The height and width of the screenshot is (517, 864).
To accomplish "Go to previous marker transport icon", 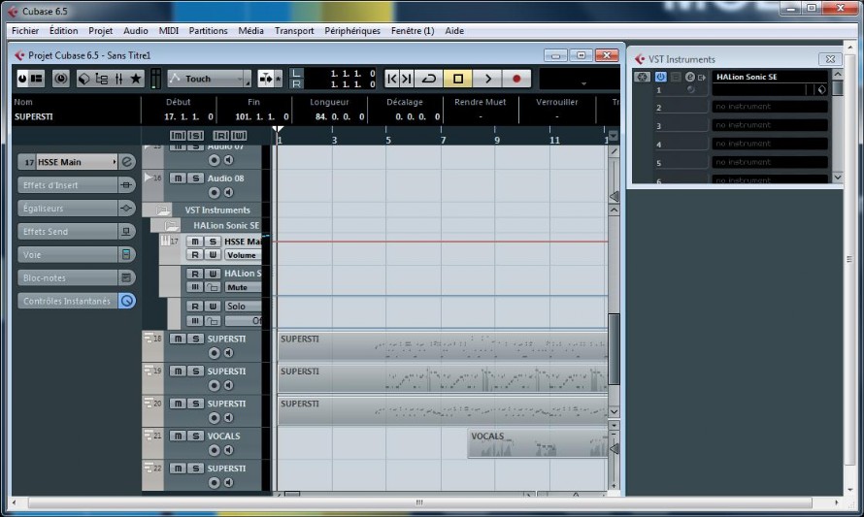I will [x=392, y=79].
